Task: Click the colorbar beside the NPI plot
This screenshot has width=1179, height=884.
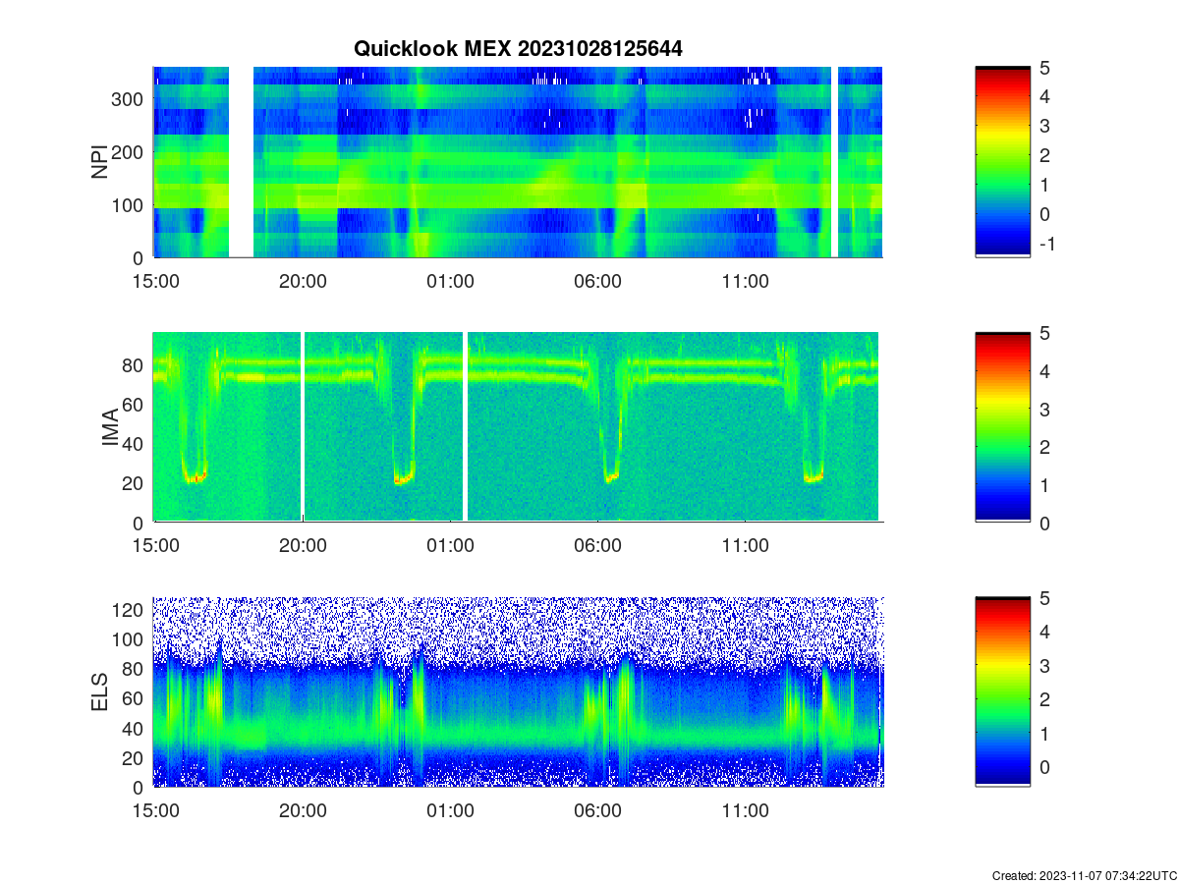Action: 1003,162
